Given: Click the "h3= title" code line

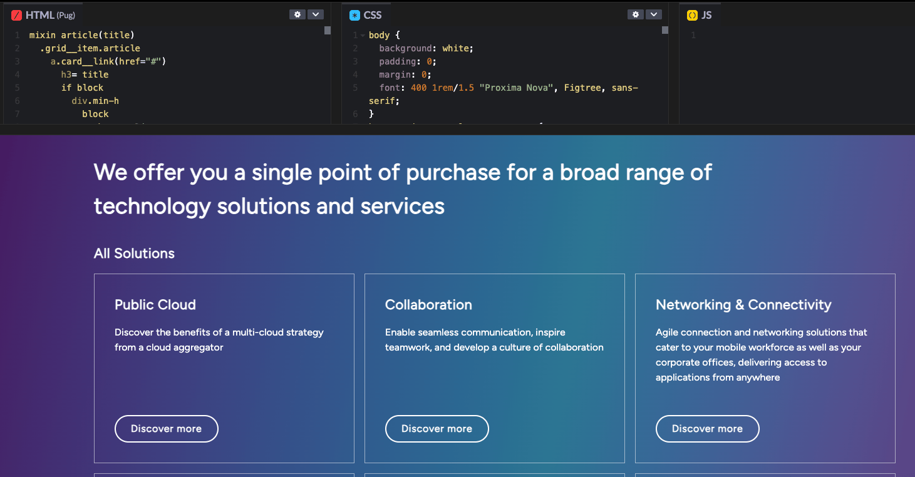Looking at the screenshot, I should point(85,74).
